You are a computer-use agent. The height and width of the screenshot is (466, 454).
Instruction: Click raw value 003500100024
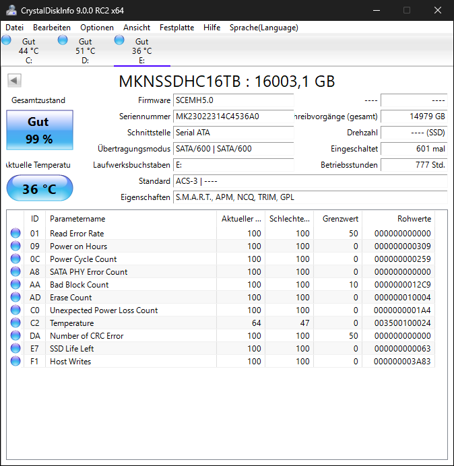[x=402, y=323]
